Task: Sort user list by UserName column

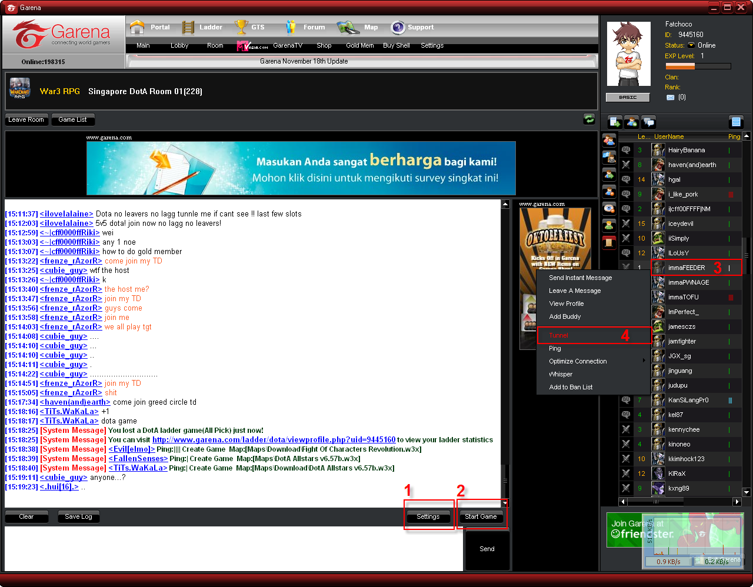Action: click(x=669, y=136)
